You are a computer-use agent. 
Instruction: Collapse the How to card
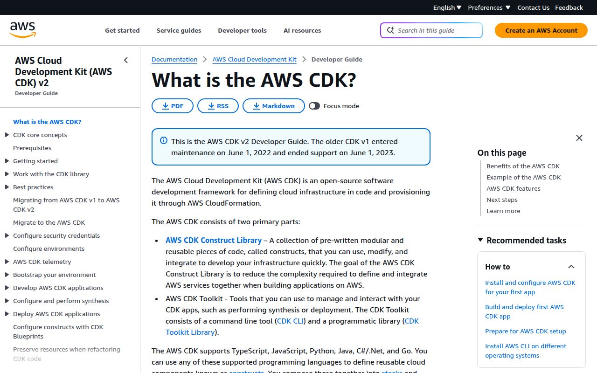pyautogui.click(x=571, y=267)
